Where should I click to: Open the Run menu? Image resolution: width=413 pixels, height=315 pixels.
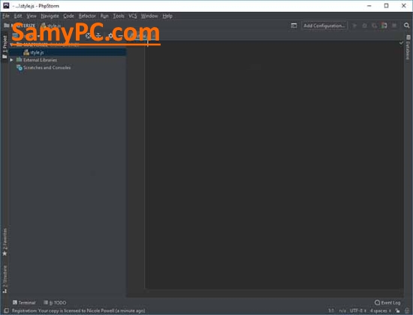click(x=104, y=16)
